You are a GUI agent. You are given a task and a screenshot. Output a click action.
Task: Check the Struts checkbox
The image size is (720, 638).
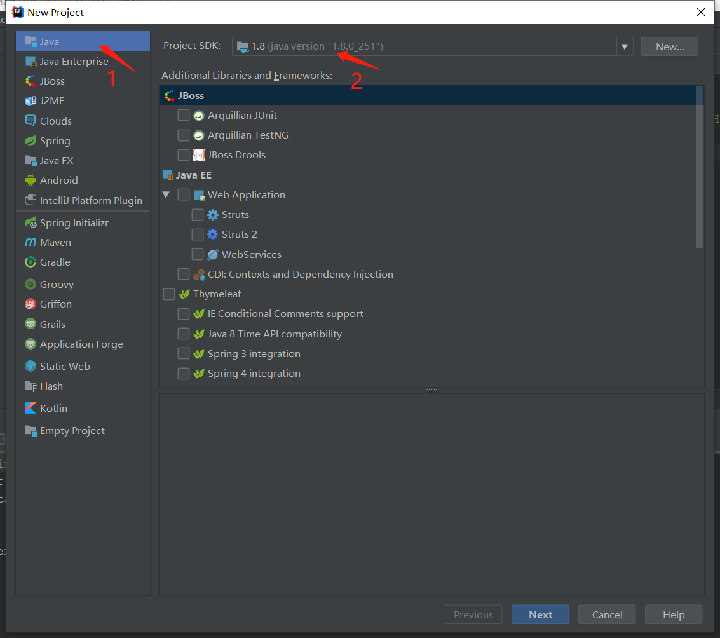[198, 215]
